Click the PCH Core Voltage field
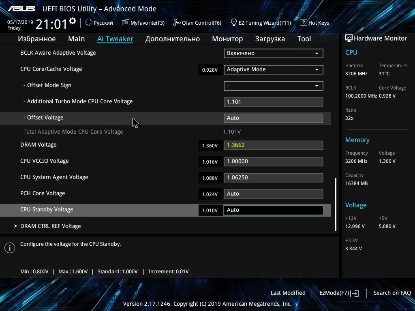The width and height of the screenshot is (415, 311). pos(274,194)
